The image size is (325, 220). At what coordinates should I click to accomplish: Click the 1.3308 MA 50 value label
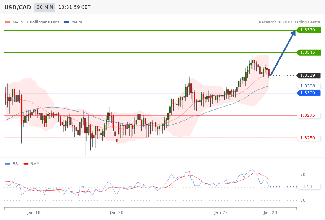[309, 86]
